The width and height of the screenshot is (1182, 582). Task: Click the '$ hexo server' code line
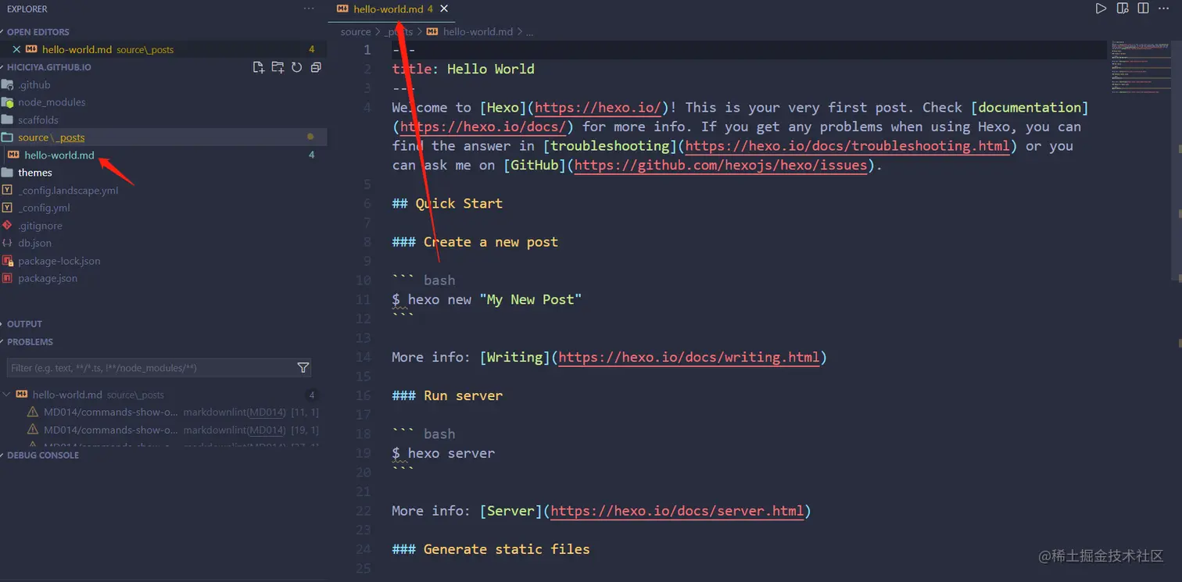click(443, 454)
